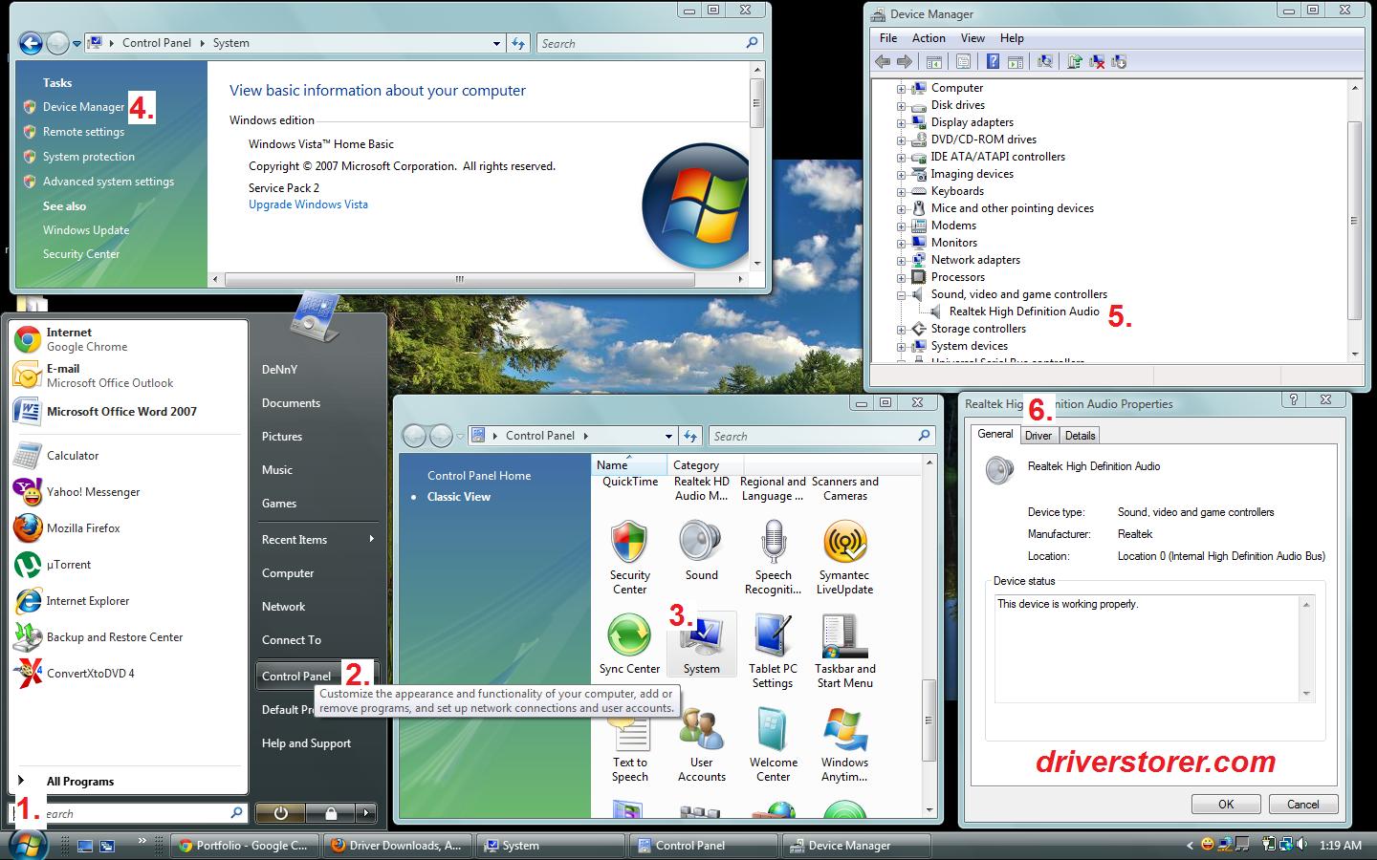Screen dimensions: 1377x860
Task: Click Device Manager vertical scrollbar
Action: click(x=1354, y=221)
